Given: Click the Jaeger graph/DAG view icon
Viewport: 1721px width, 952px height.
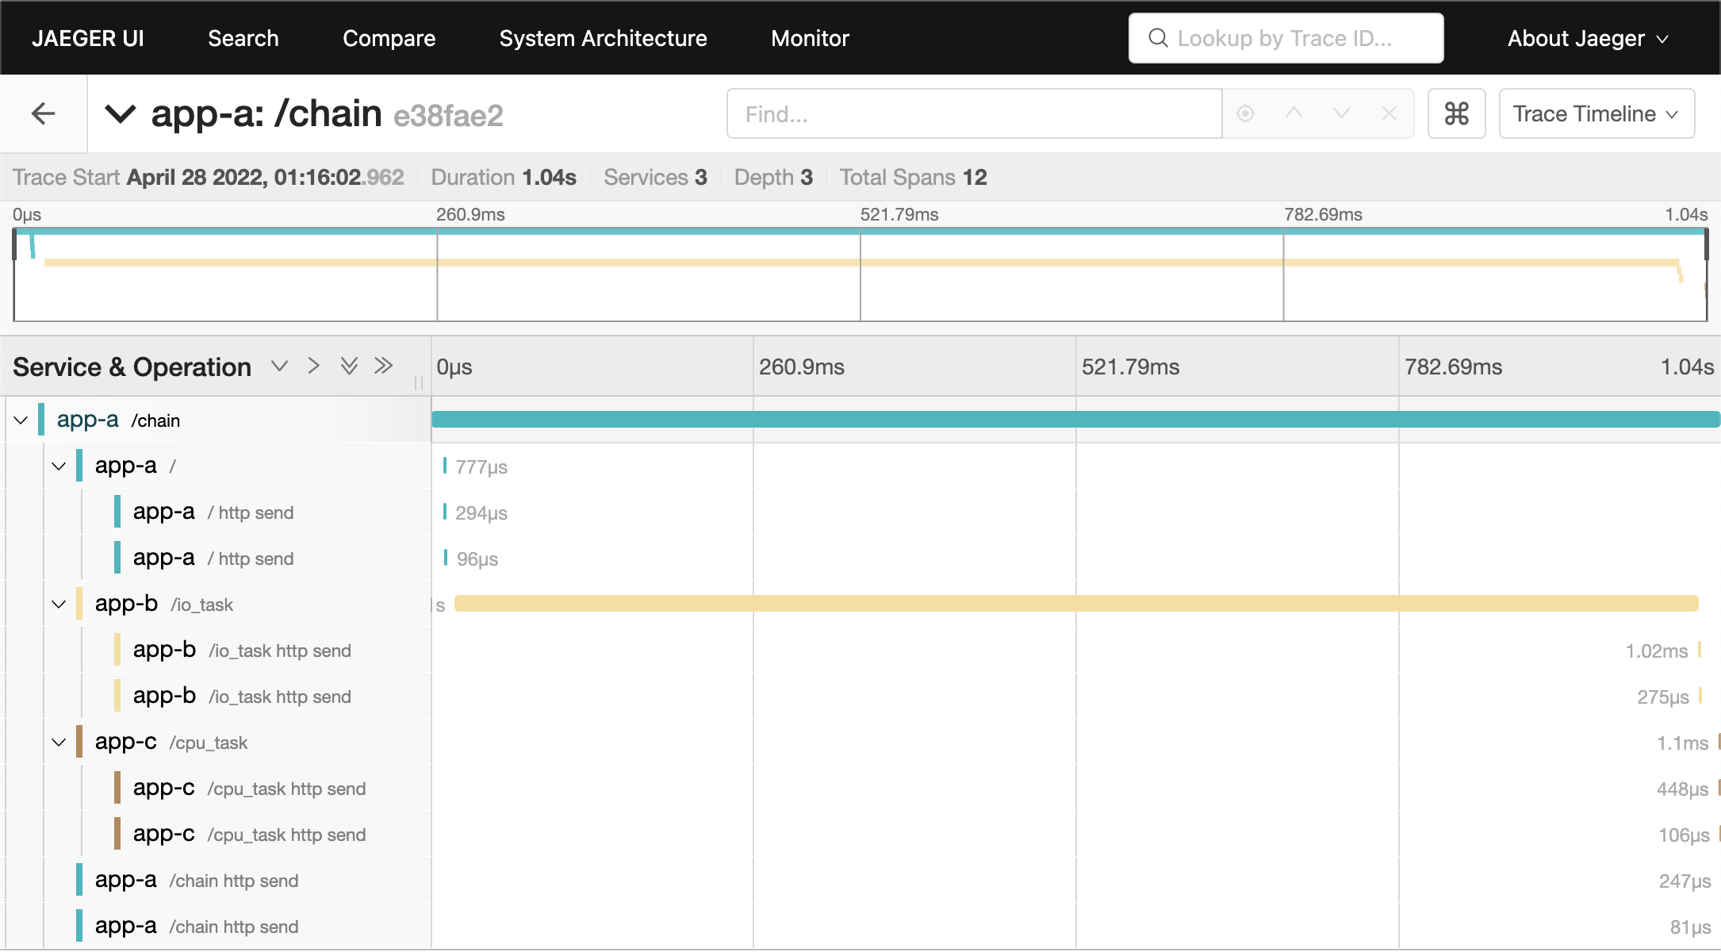Looking at the screenshot, I should [1458, 113].
